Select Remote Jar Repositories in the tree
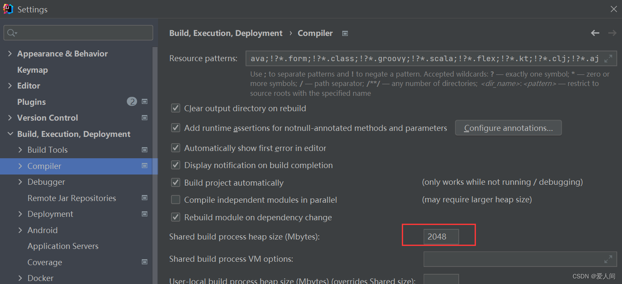 point(72,198)
